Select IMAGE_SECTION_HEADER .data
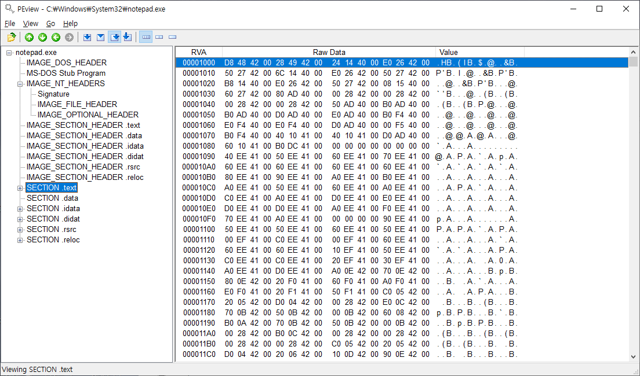The width and height of the screenshot is (640, 376). click(x=84, y=136)
